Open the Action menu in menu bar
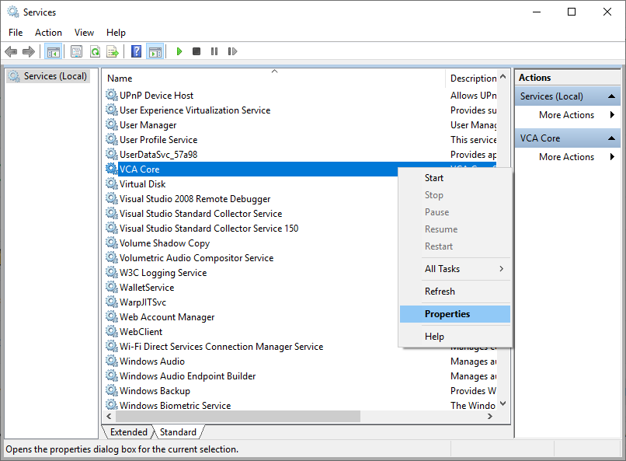This screenshot has width=626, height=461. tap(48, 33)
